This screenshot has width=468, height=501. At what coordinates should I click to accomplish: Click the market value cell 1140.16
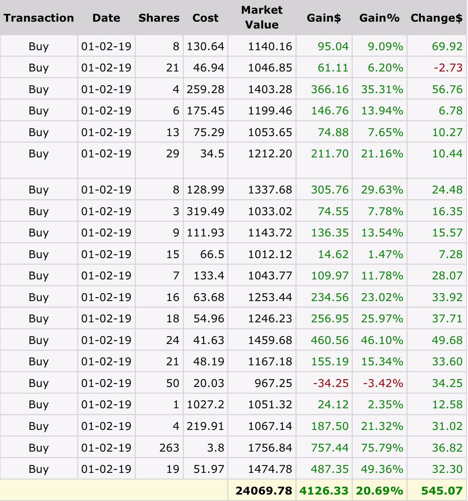click(x=270, y=46)
